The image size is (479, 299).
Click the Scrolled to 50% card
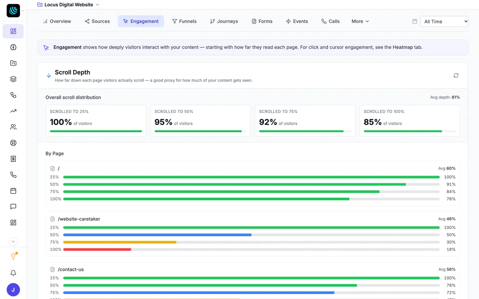coord(200,120)
